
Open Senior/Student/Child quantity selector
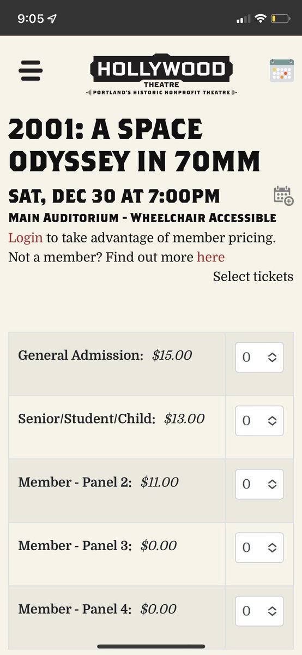click(x=259, y=421)
